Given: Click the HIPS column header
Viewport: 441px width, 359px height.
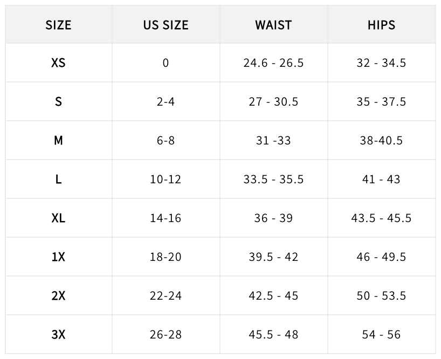Looking at the screenshot, I should click(x=381, y=25).
